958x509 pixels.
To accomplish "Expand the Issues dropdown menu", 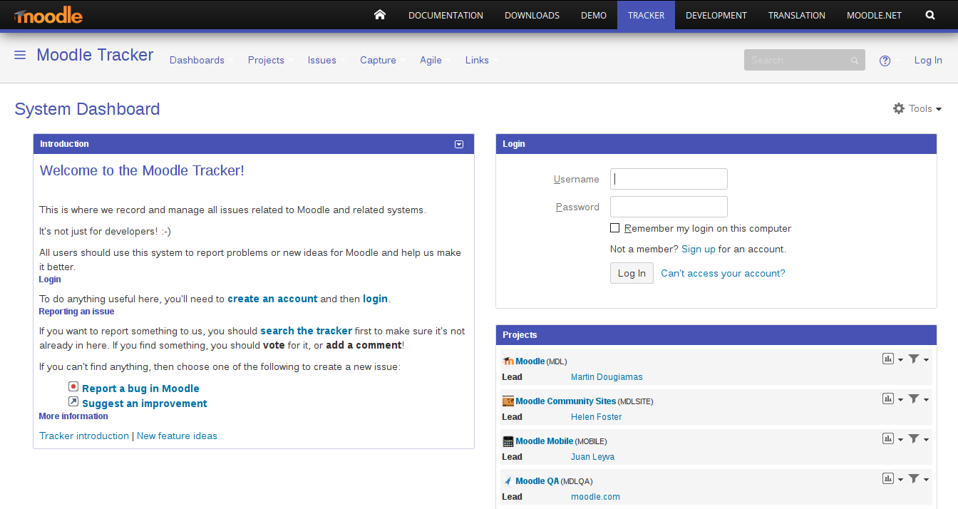I will tap(326, 61).
